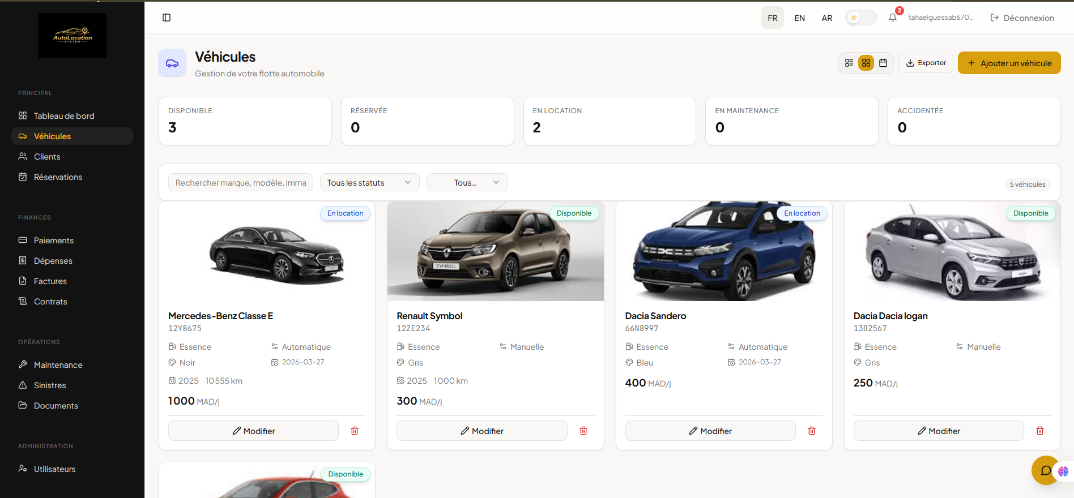Open Tableau de bord menu item

(x=72, y=115)
